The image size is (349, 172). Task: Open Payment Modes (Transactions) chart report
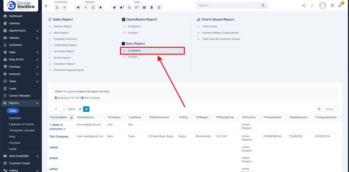221,33
